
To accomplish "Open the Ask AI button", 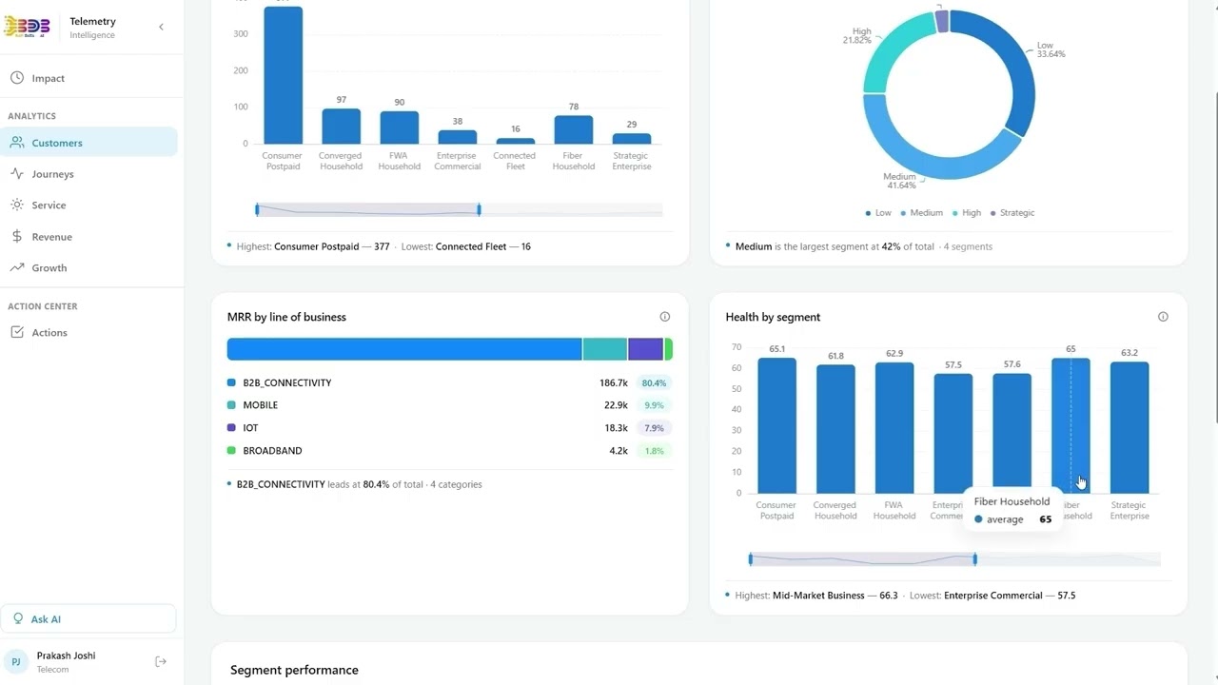I will coord(88,619).
